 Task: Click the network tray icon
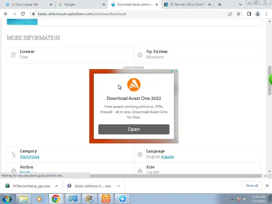[x=232, y=199]
